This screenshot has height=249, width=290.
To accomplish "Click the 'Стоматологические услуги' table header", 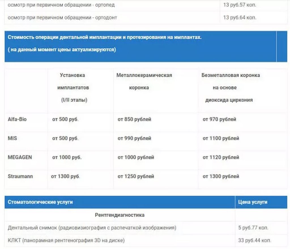I will (x=40, y=202).
